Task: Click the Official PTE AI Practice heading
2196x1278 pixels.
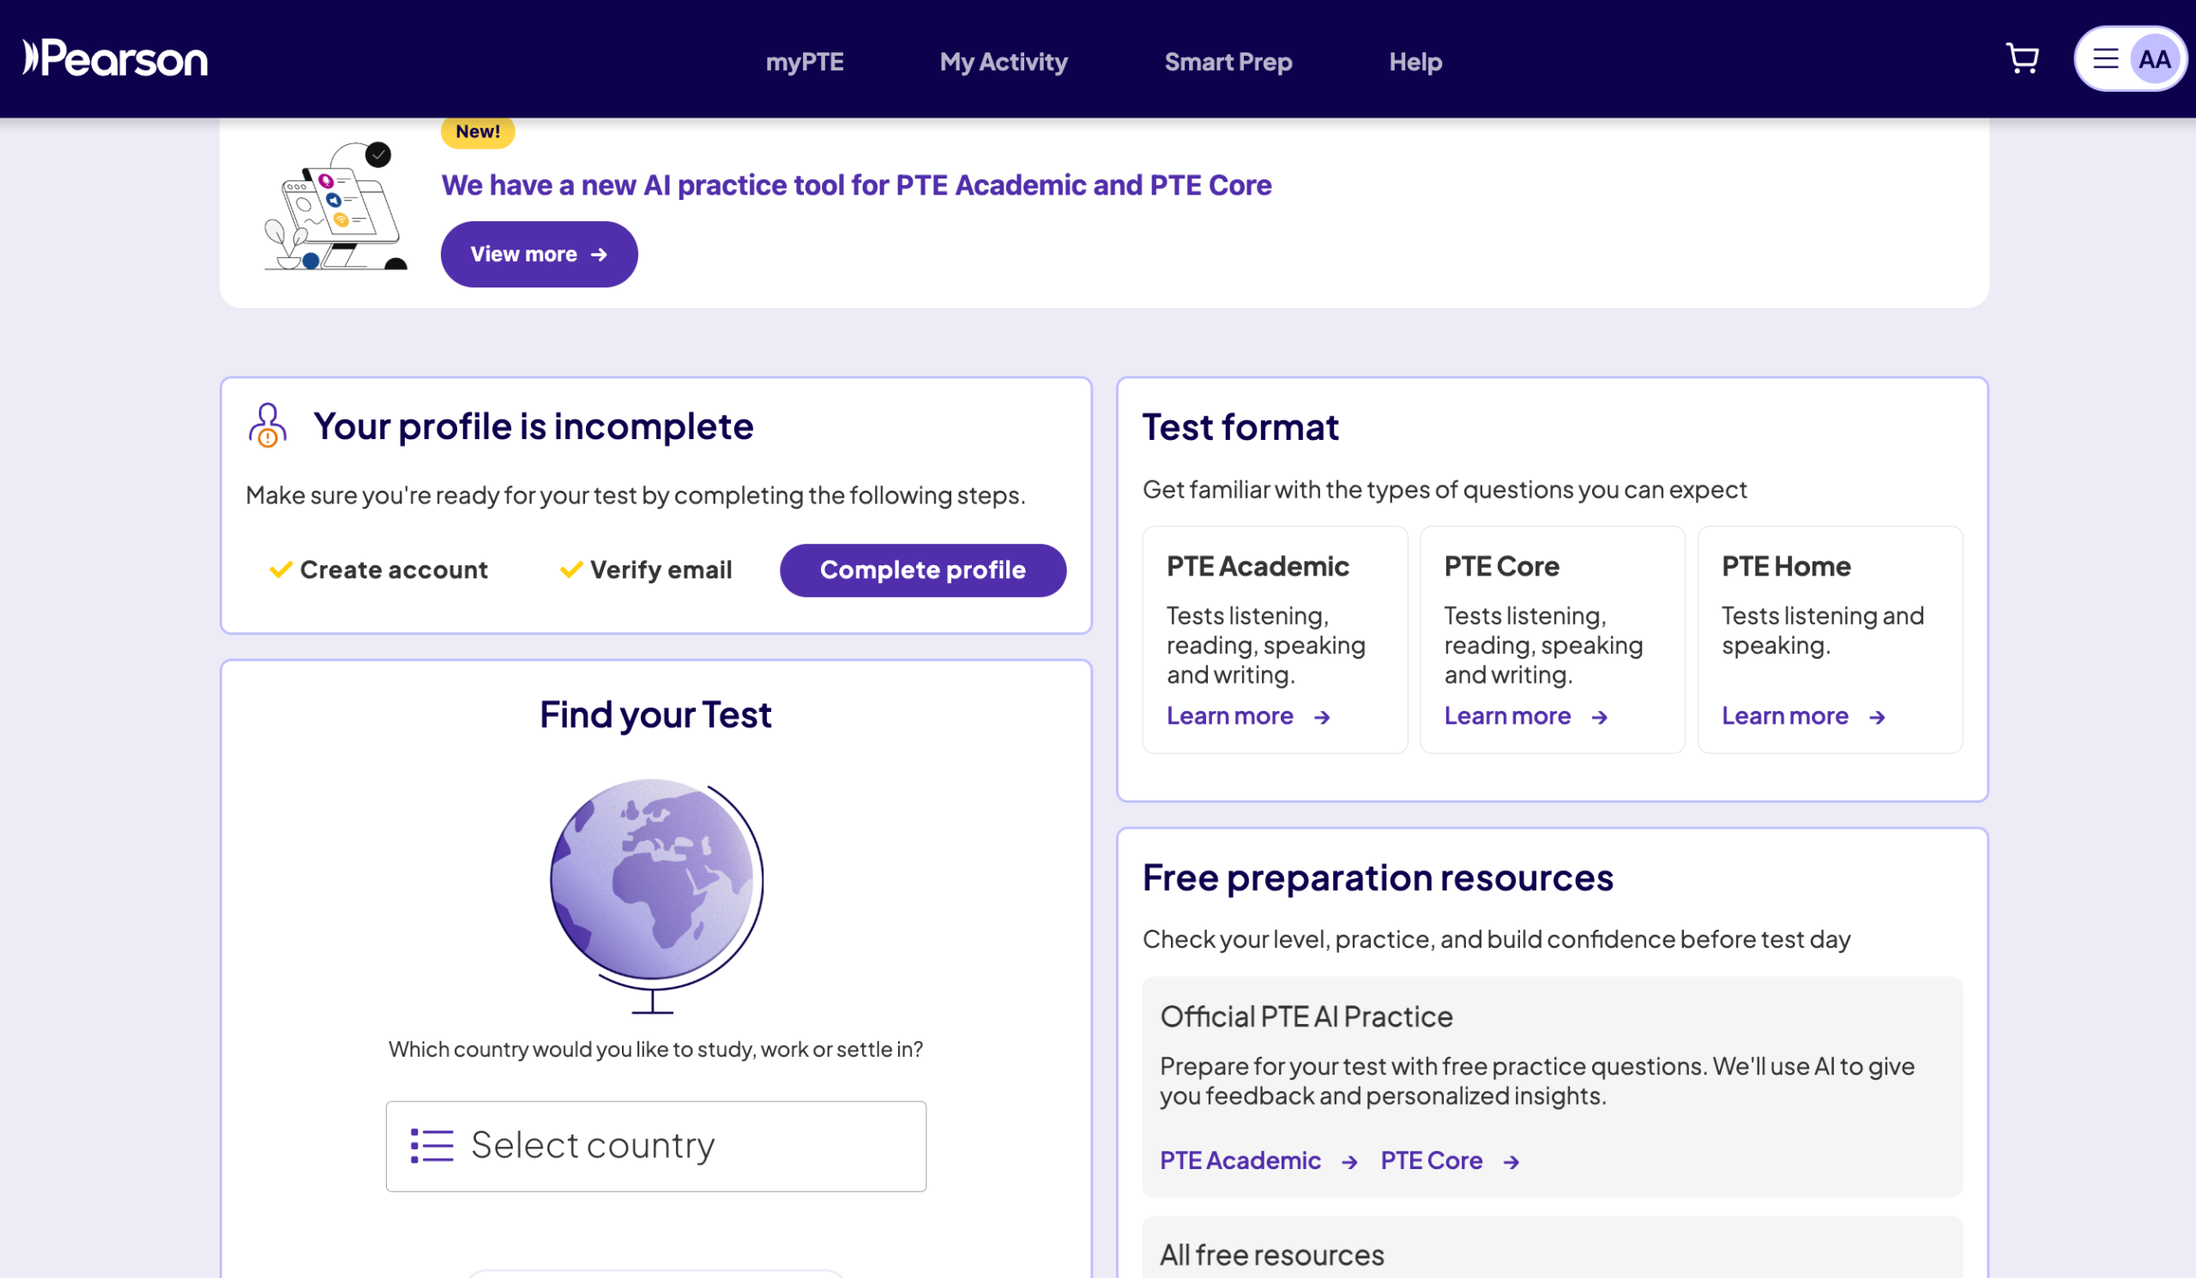Action: point(1306,1016)
